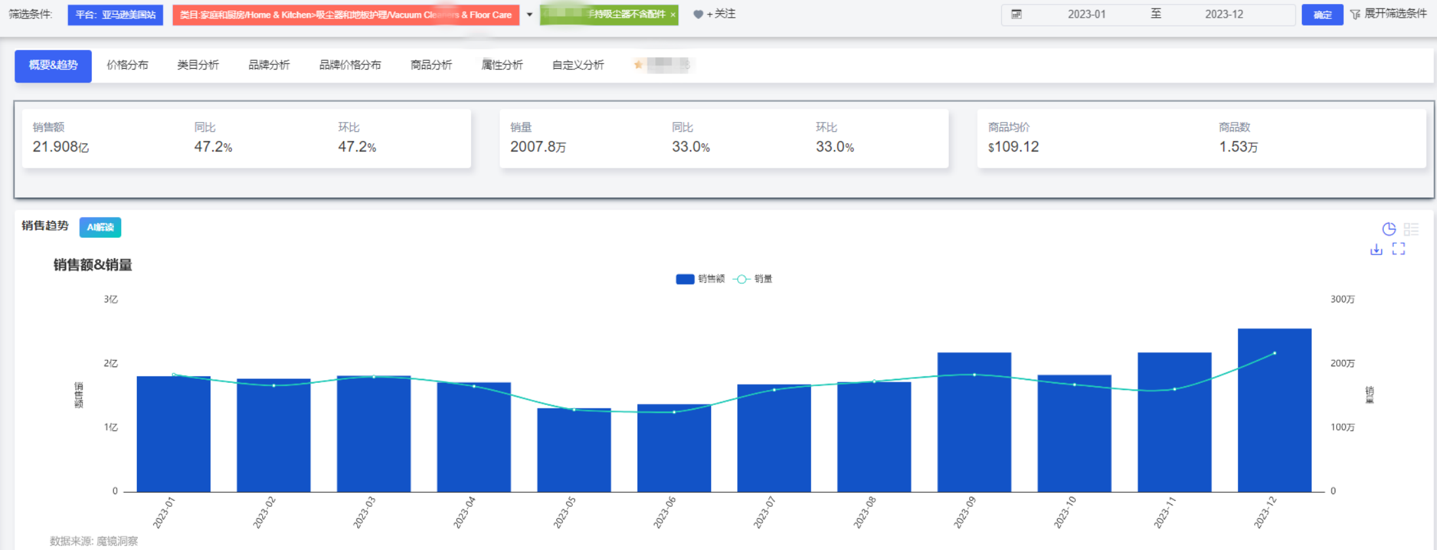
Task: Click the AI解读 button
Action: click(x=100, y=227)
